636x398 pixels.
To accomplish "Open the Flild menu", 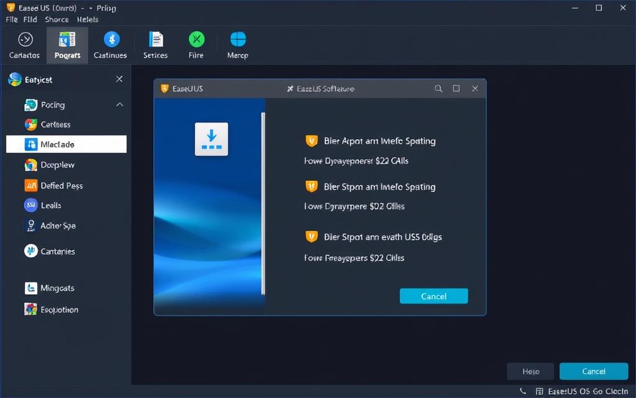I will [x=30, y=19].
